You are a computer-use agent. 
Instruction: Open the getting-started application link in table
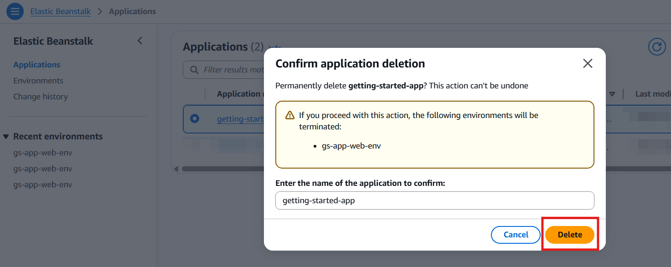(240, 119)
